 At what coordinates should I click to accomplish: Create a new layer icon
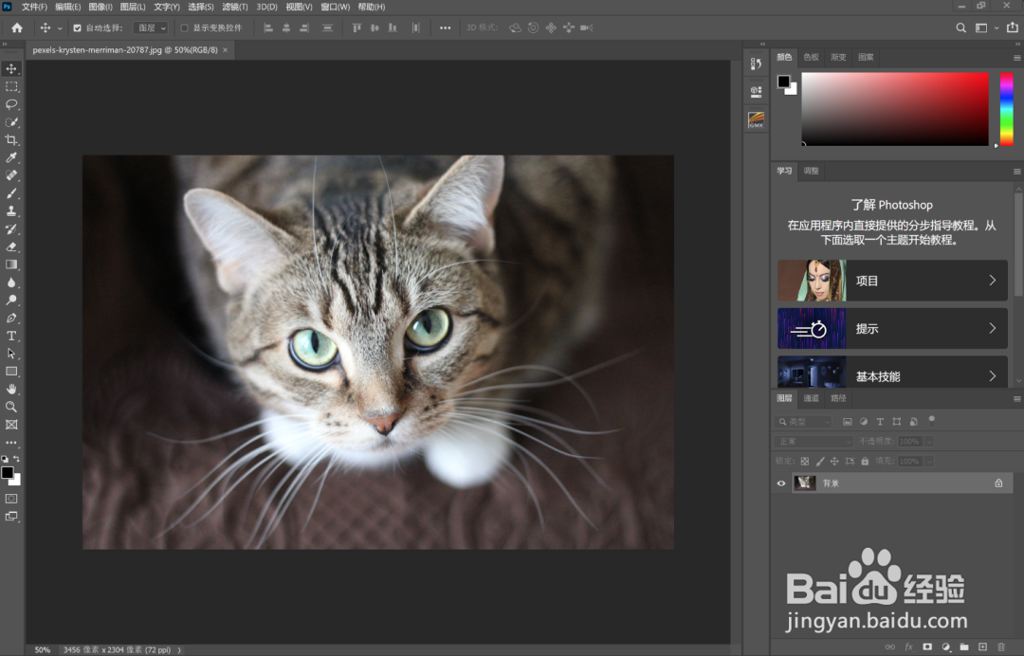click(x=982, y=647)
